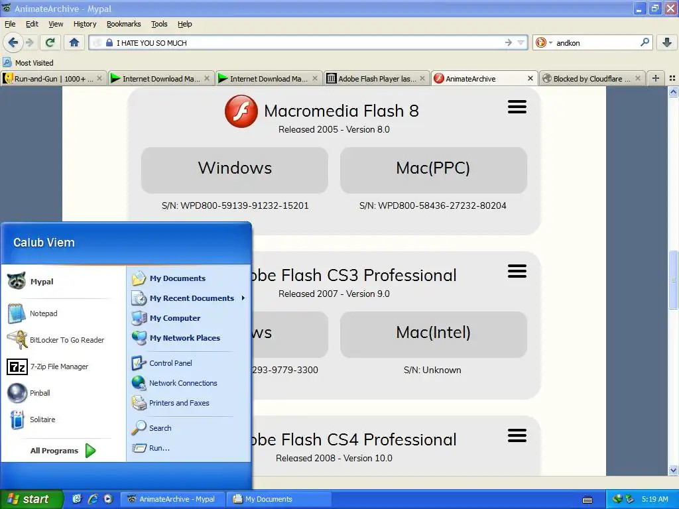Open the Tools menu
Image resolution: width=679 pixels, height=509 pixels.
[x=159, y=24]
